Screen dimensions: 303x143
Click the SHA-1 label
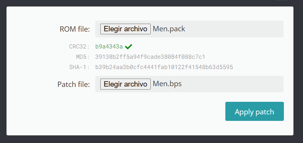click(x=80, y=67)
